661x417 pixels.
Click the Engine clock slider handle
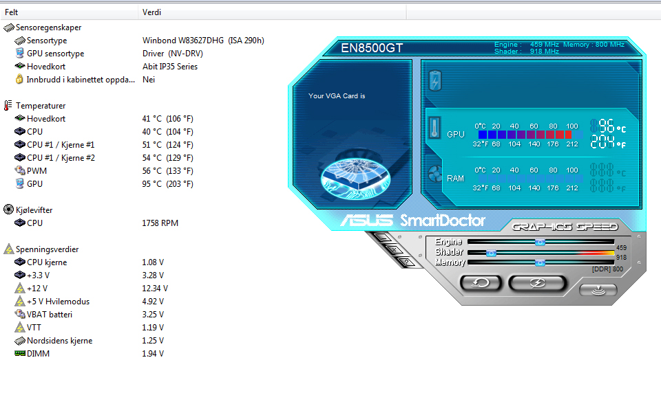[x=540, y=242]
